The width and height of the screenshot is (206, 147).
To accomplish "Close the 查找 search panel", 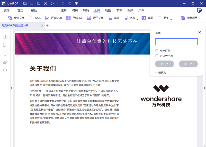I will [x=199, y=32].
